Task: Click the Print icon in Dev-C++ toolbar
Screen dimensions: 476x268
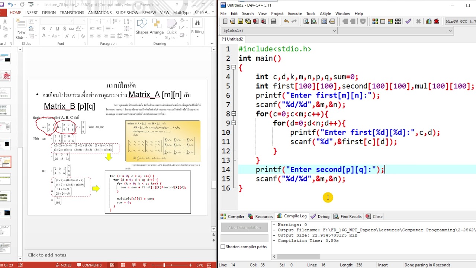Action: click(x=273, y=22)
